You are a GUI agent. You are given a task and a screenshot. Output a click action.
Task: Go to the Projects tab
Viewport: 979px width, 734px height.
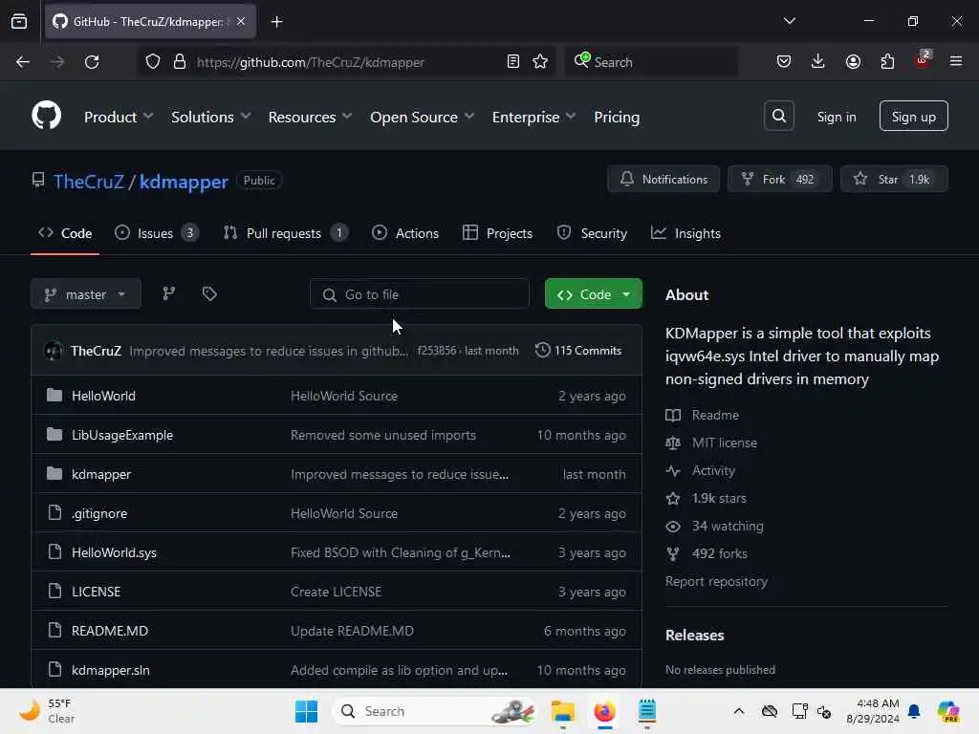[x=497, y=233]
